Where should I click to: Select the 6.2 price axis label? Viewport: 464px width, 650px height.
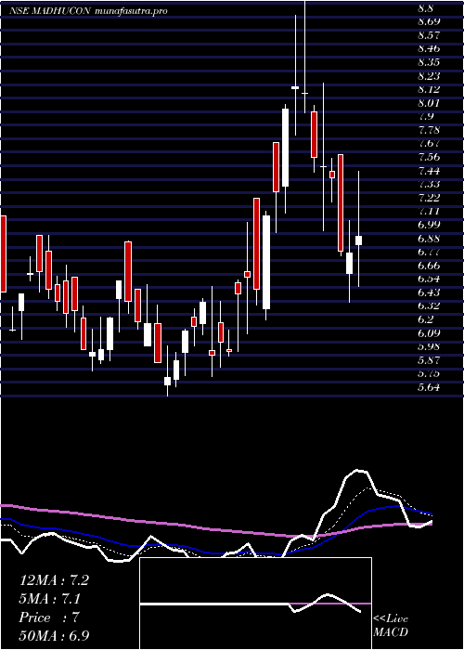click(x=426, y=319)
